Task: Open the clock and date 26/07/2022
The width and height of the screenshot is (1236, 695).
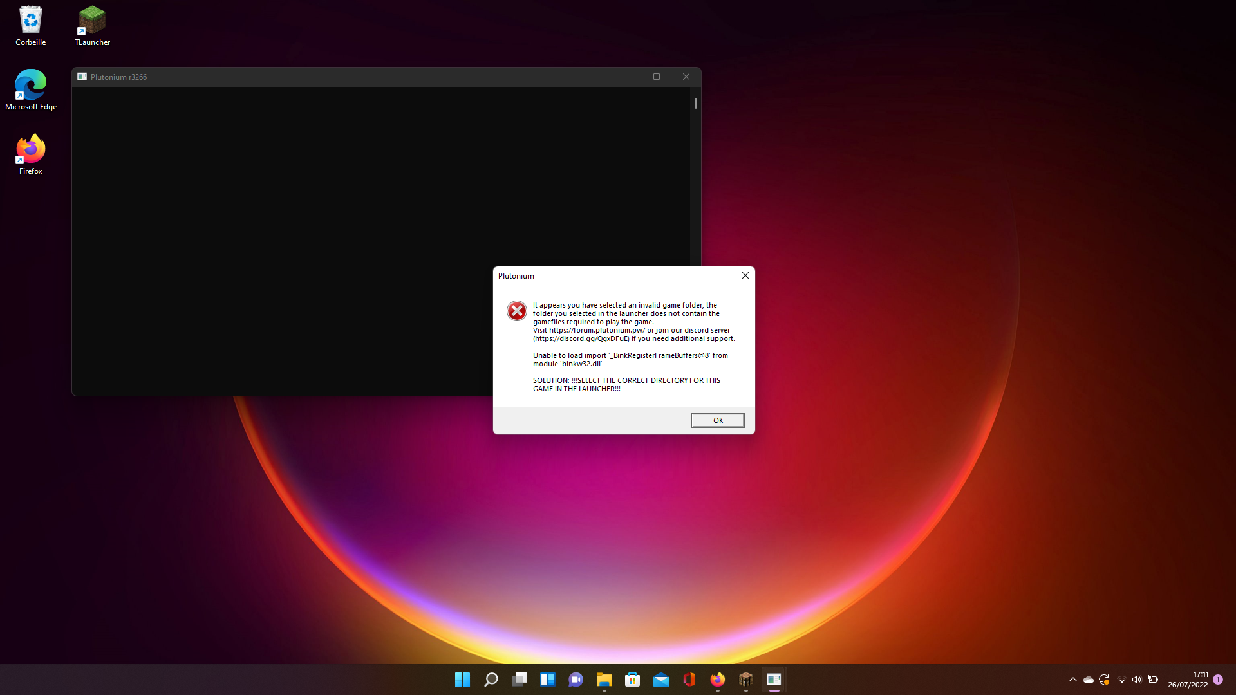Action: coord(1188,680)
